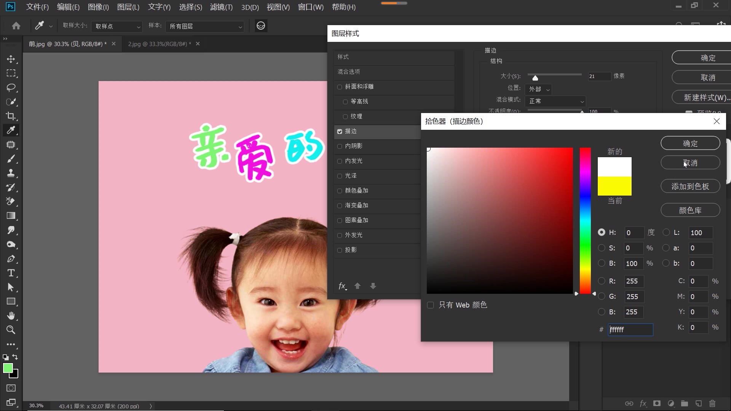This screenshot has width=731, height=411.
Task: Click the delete layer trash icon
Action: point(712,404)
